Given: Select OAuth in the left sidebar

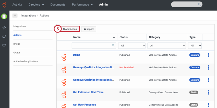Looking at the screenshot, I should click(x=17, y=53).
